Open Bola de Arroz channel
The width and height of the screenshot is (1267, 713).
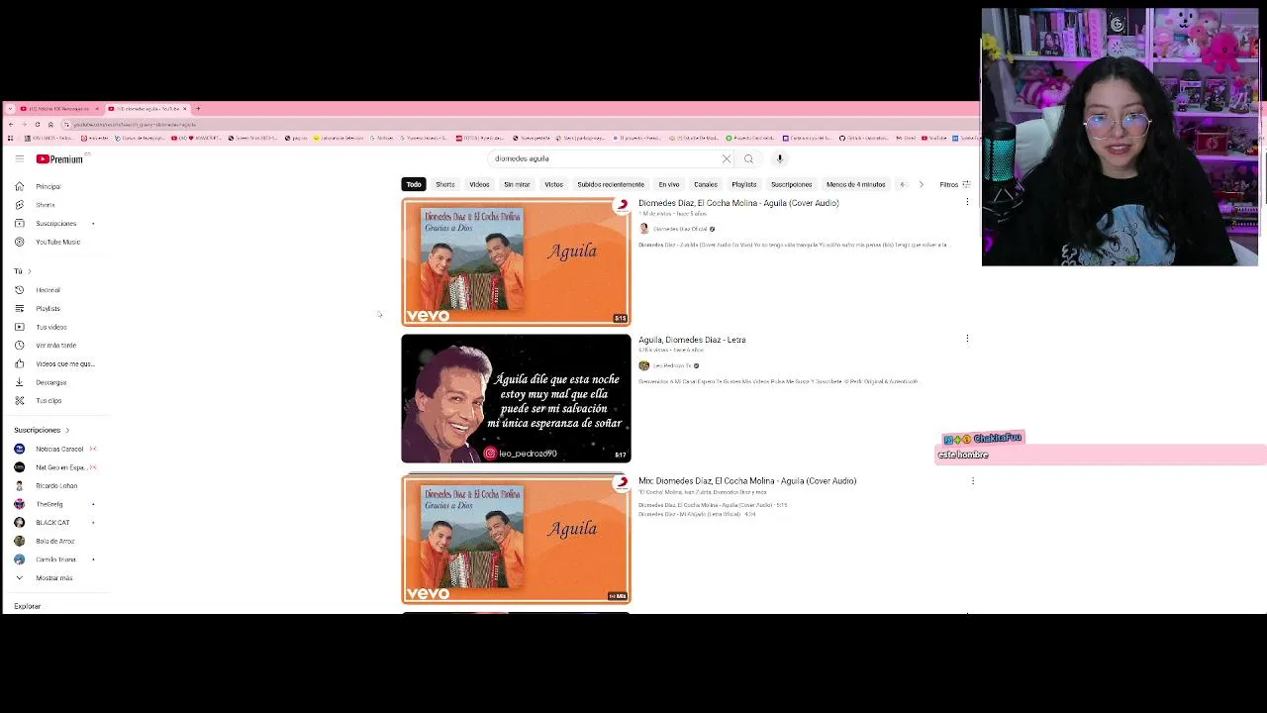coord(54,541)
